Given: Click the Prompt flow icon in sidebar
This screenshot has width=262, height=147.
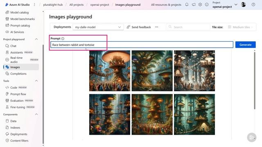Looking at the screenshot, I should [7, 94].
